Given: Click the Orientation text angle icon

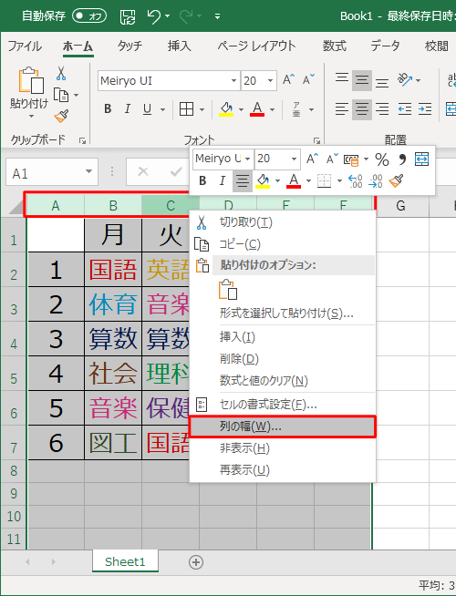Looking at the screenshot, I should coord(405,80).
